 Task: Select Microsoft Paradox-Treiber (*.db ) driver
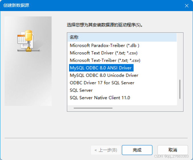click(x=104, y=45)
